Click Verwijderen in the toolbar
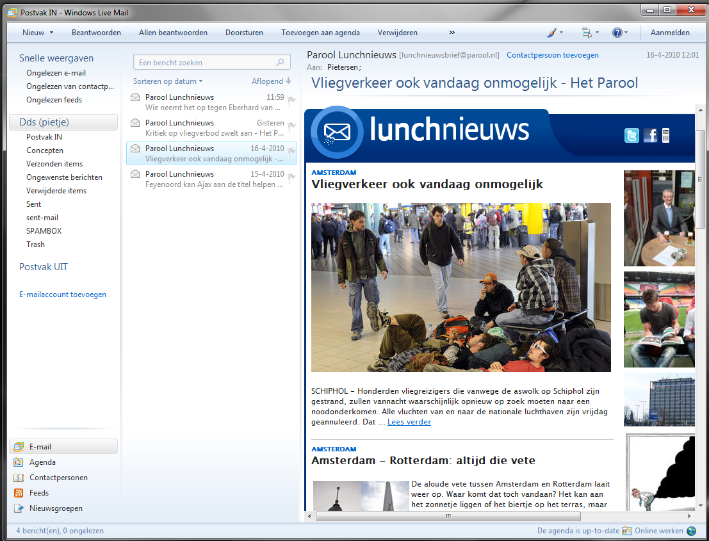The width and height of the screenshot is (709, 541). pos(398,33)
